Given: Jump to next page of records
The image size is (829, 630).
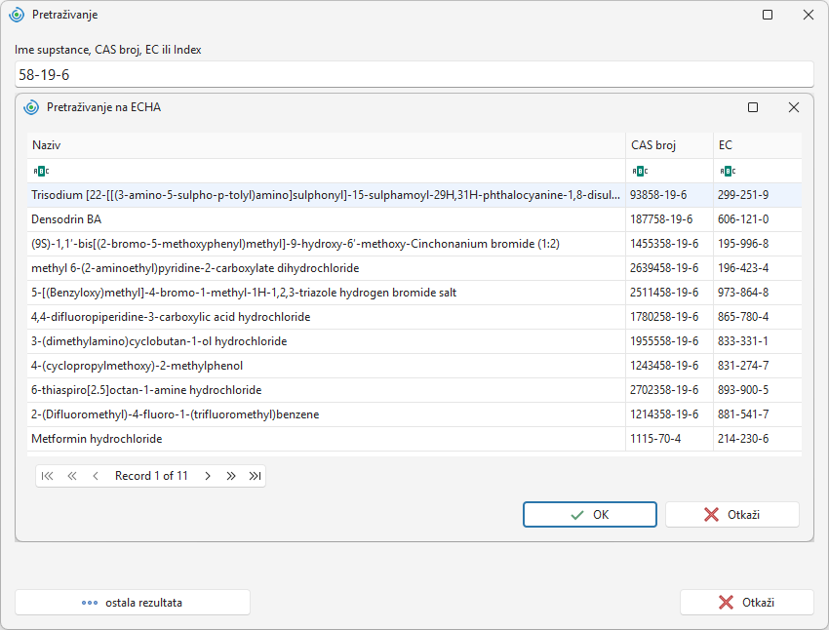Looking at the screenshot, I should (x=231, y=476).
